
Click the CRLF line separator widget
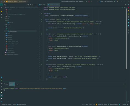pyautogui.click(x=87, y=105)
